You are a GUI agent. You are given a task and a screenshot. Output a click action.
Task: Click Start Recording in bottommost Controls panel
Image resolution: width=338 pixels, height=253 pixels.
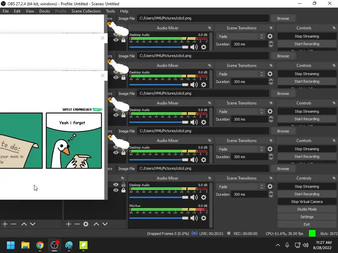[307, 194]
